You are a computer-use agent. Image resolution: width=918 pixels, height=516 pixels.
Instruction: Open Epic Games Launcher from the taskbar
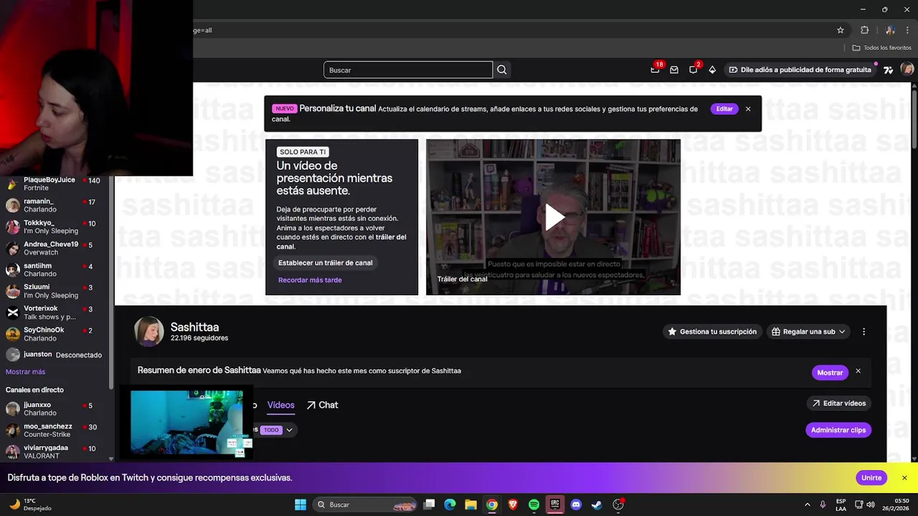coord(554,505)
